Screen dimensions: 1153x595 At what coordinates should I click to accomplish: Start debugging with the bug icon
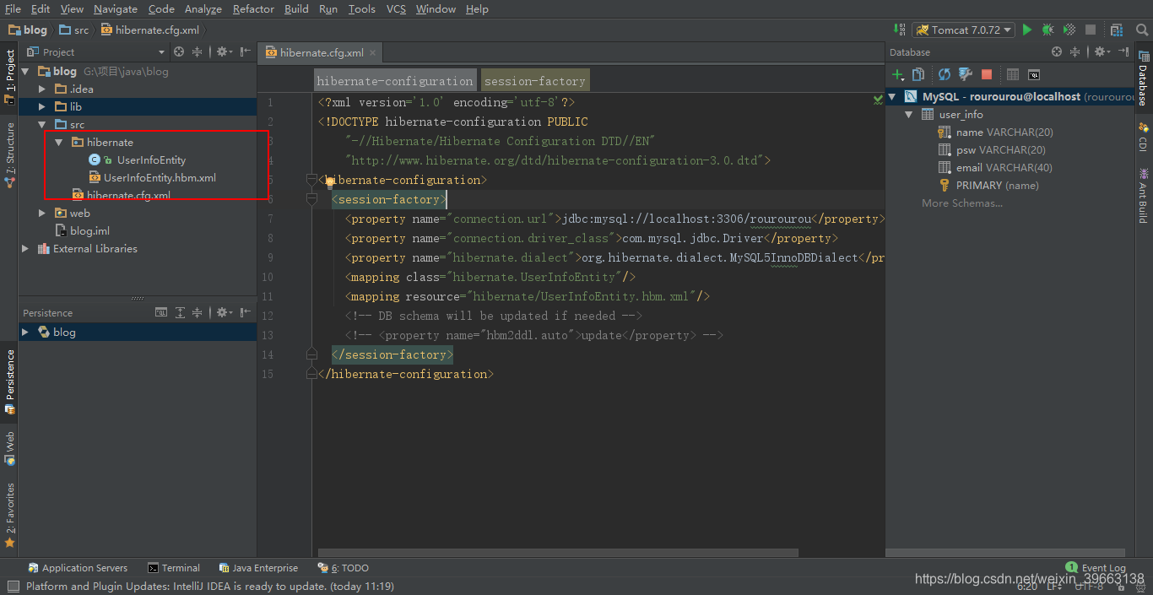pyautogui.click(x=1047, y=30)
